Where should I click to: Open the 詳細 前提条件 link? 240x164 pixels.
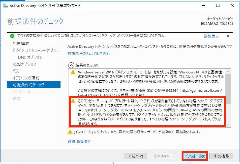pos(80,142)
